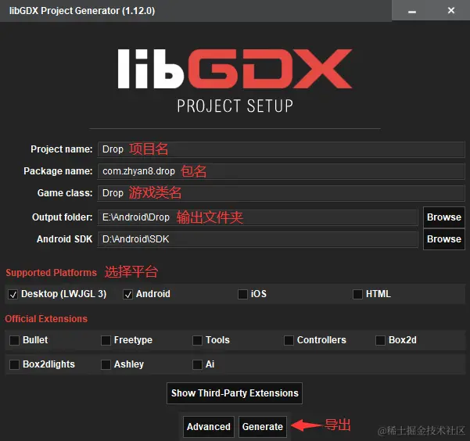
Task: Focus the Package name field
Action: 281,171
